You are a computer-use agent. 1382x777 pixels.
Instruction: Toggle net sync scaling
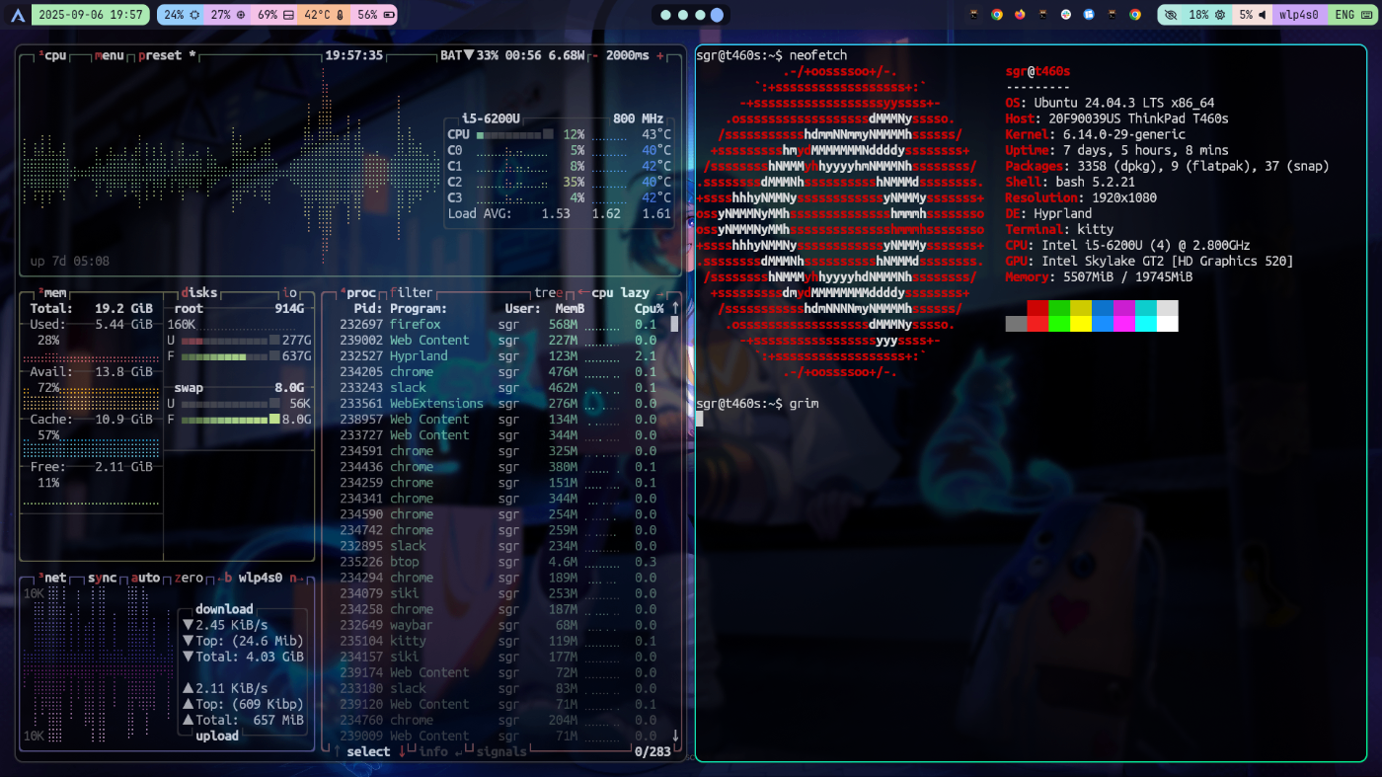tap(103, 578)
